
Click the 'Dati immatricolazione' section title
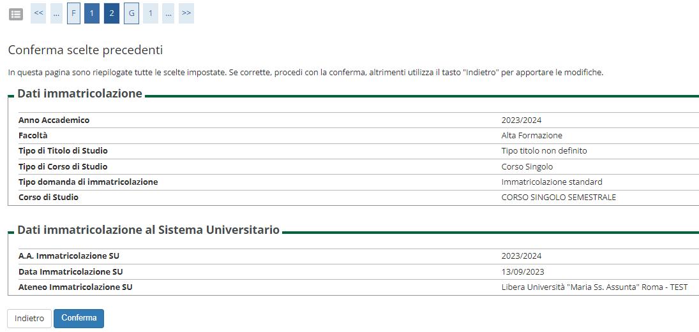[x=79, y=94]
